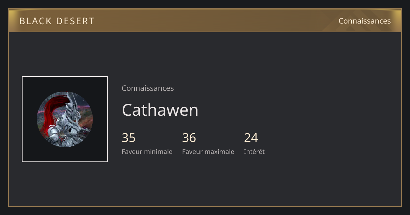Open Connaissances link in the gold header
410x215 pixels.
click(x=365, y=21)
